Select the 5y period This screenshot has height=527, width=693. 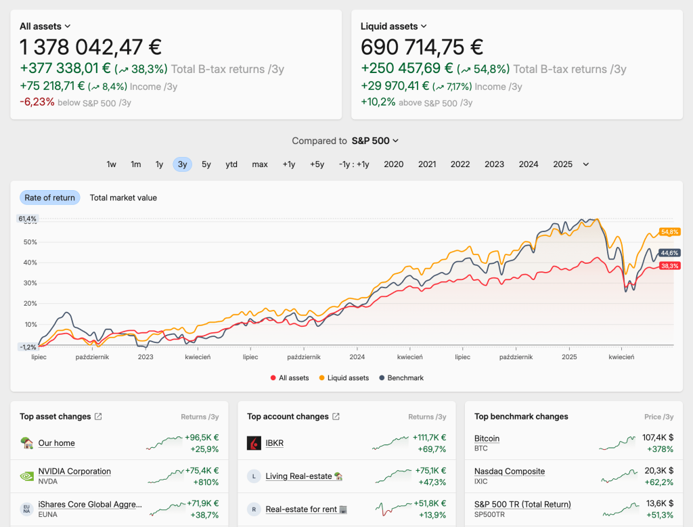pyautogui.click(x=206, y=164)
